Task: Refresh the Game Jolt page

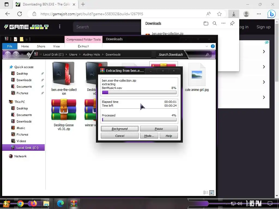Action: click(20, 14)
